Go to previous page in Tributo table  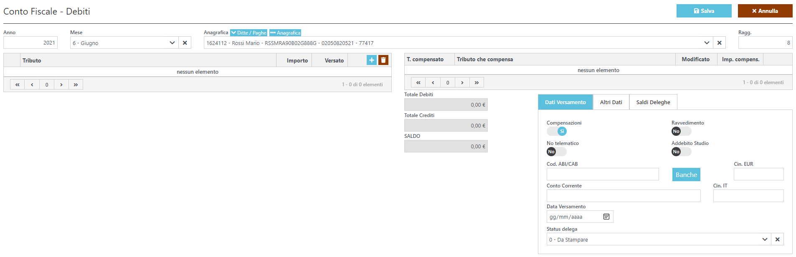click(x=32, y=85)
